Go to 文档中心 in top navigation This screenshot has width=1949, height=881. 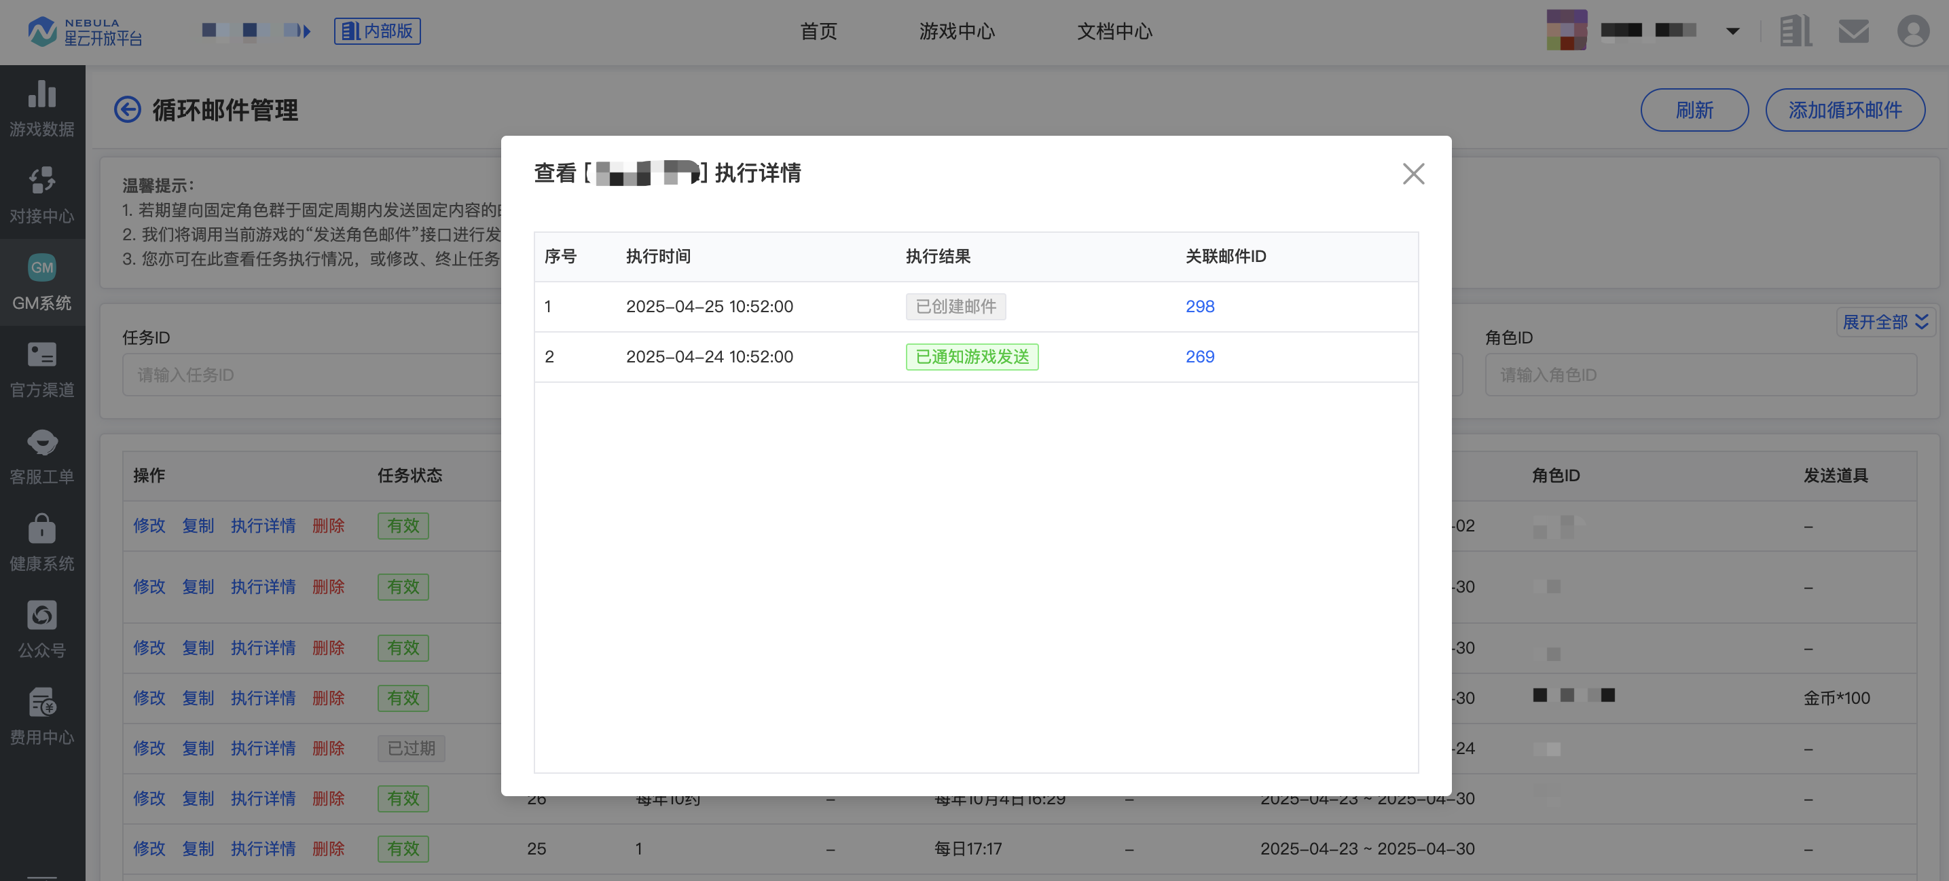(1114, 31)
